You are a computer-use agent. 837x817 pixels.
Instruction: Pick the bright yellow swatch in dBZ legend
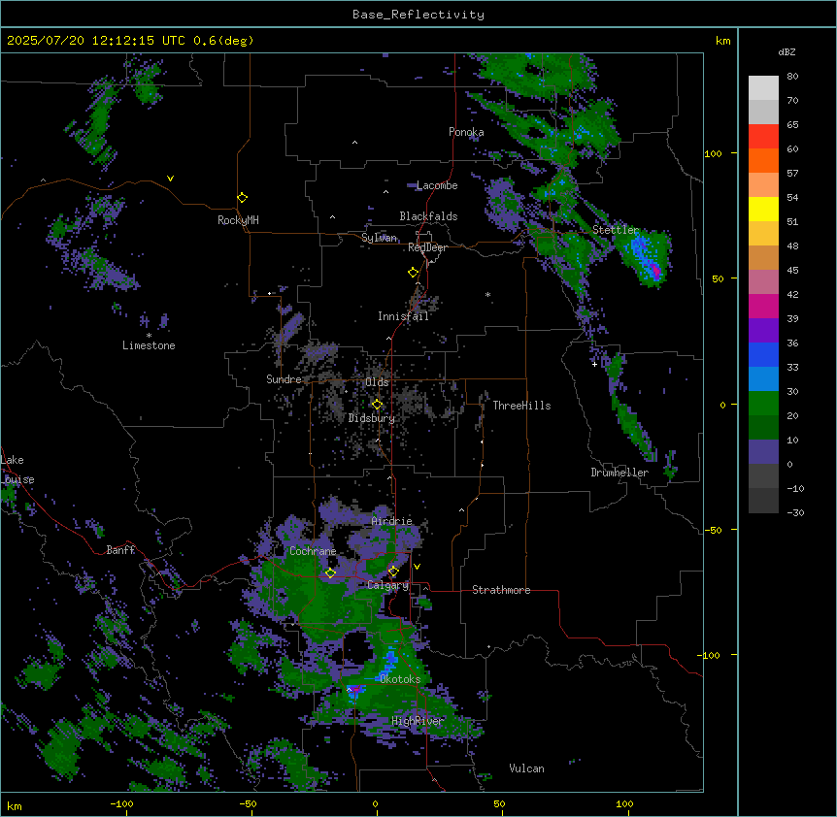tap(763, 209)
